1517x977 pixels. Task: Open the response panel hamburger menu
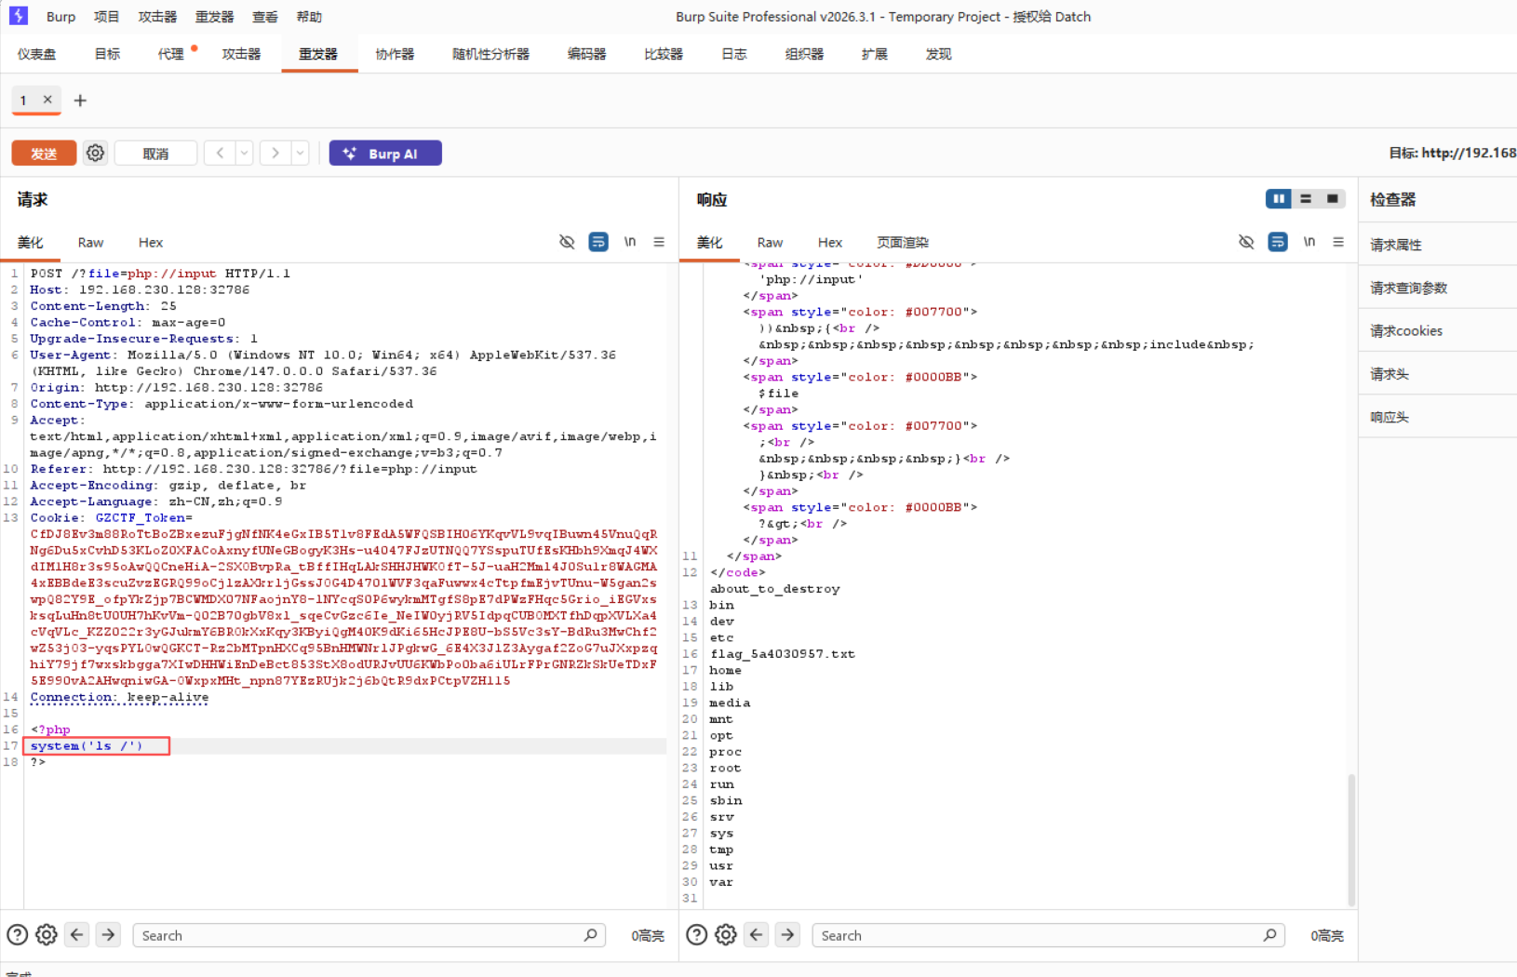click(x=1338, y=242)
